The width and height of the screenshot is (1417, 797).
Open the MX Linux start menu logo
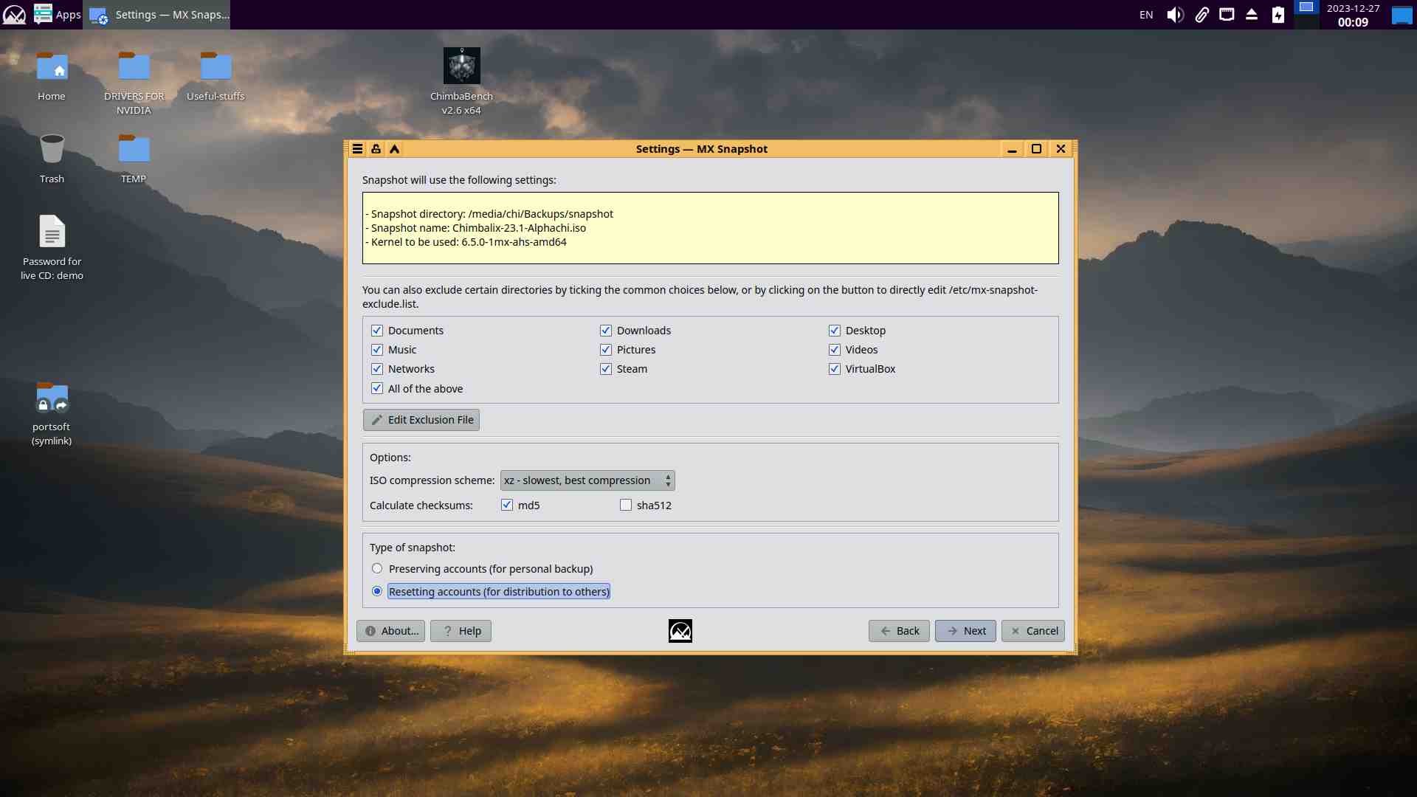click(x=14, y=15)
